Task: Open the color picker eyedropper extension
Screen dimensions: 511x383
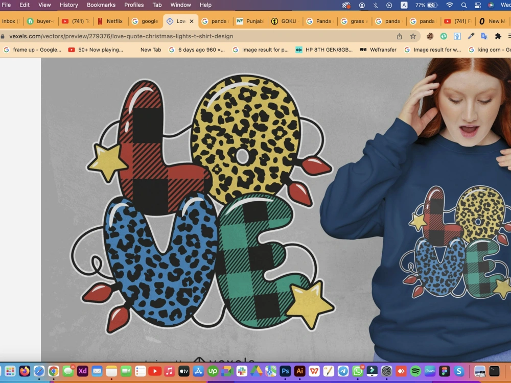Action: [471, 36]
